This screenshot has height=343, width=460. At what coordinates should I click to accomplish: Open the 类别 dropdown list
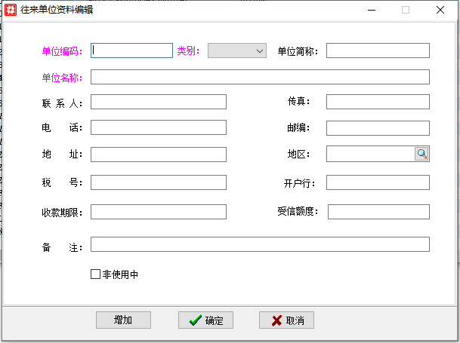[x=237, y=51]
